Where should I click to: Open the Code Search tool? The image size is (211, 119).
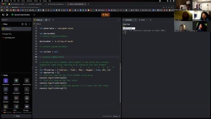[x=16, y=90]
